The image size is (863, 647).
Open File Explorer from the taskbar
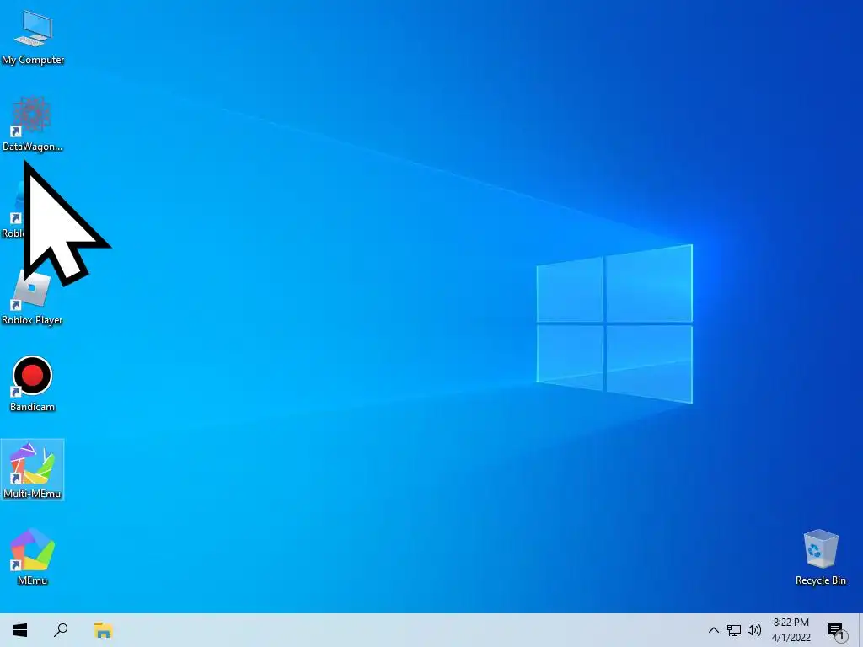coord(103,630)
